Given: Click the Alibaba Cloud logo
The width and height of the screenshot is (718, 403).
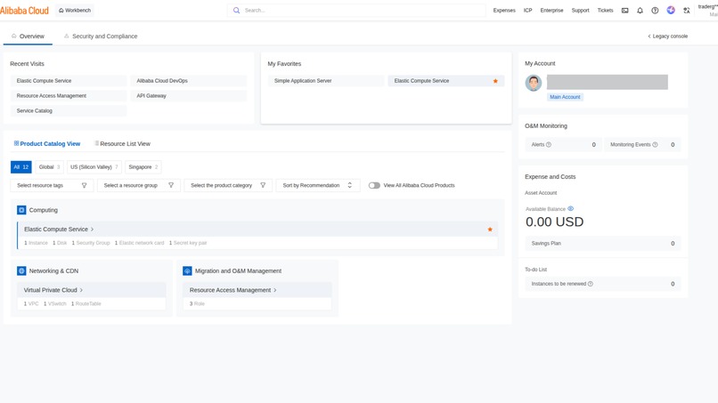Looking at the screenshot, I should click(24, 10).
